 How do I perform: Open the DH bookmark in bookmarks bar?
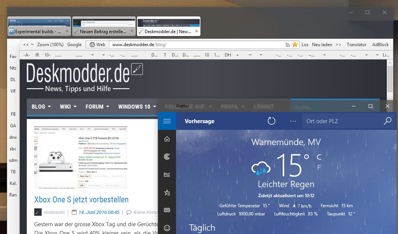(228, 55)
